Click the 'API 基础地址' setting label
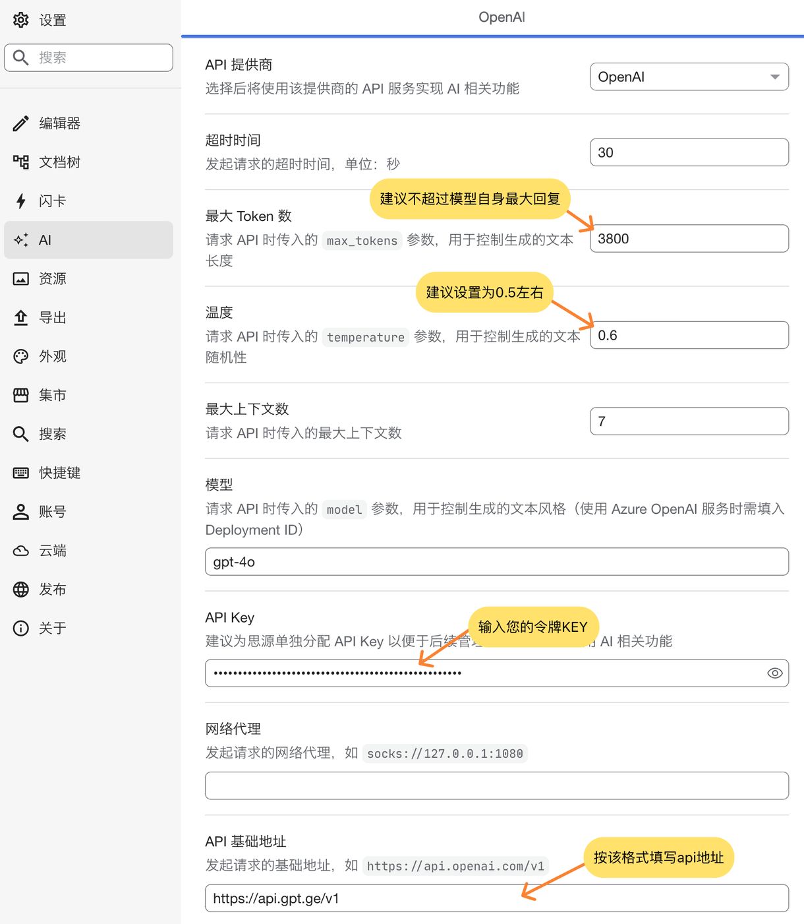The image size is (804, 924). point(246,842)
